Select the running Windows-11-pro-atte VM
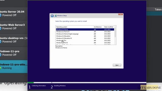162x91 pixels. point(14,66)
